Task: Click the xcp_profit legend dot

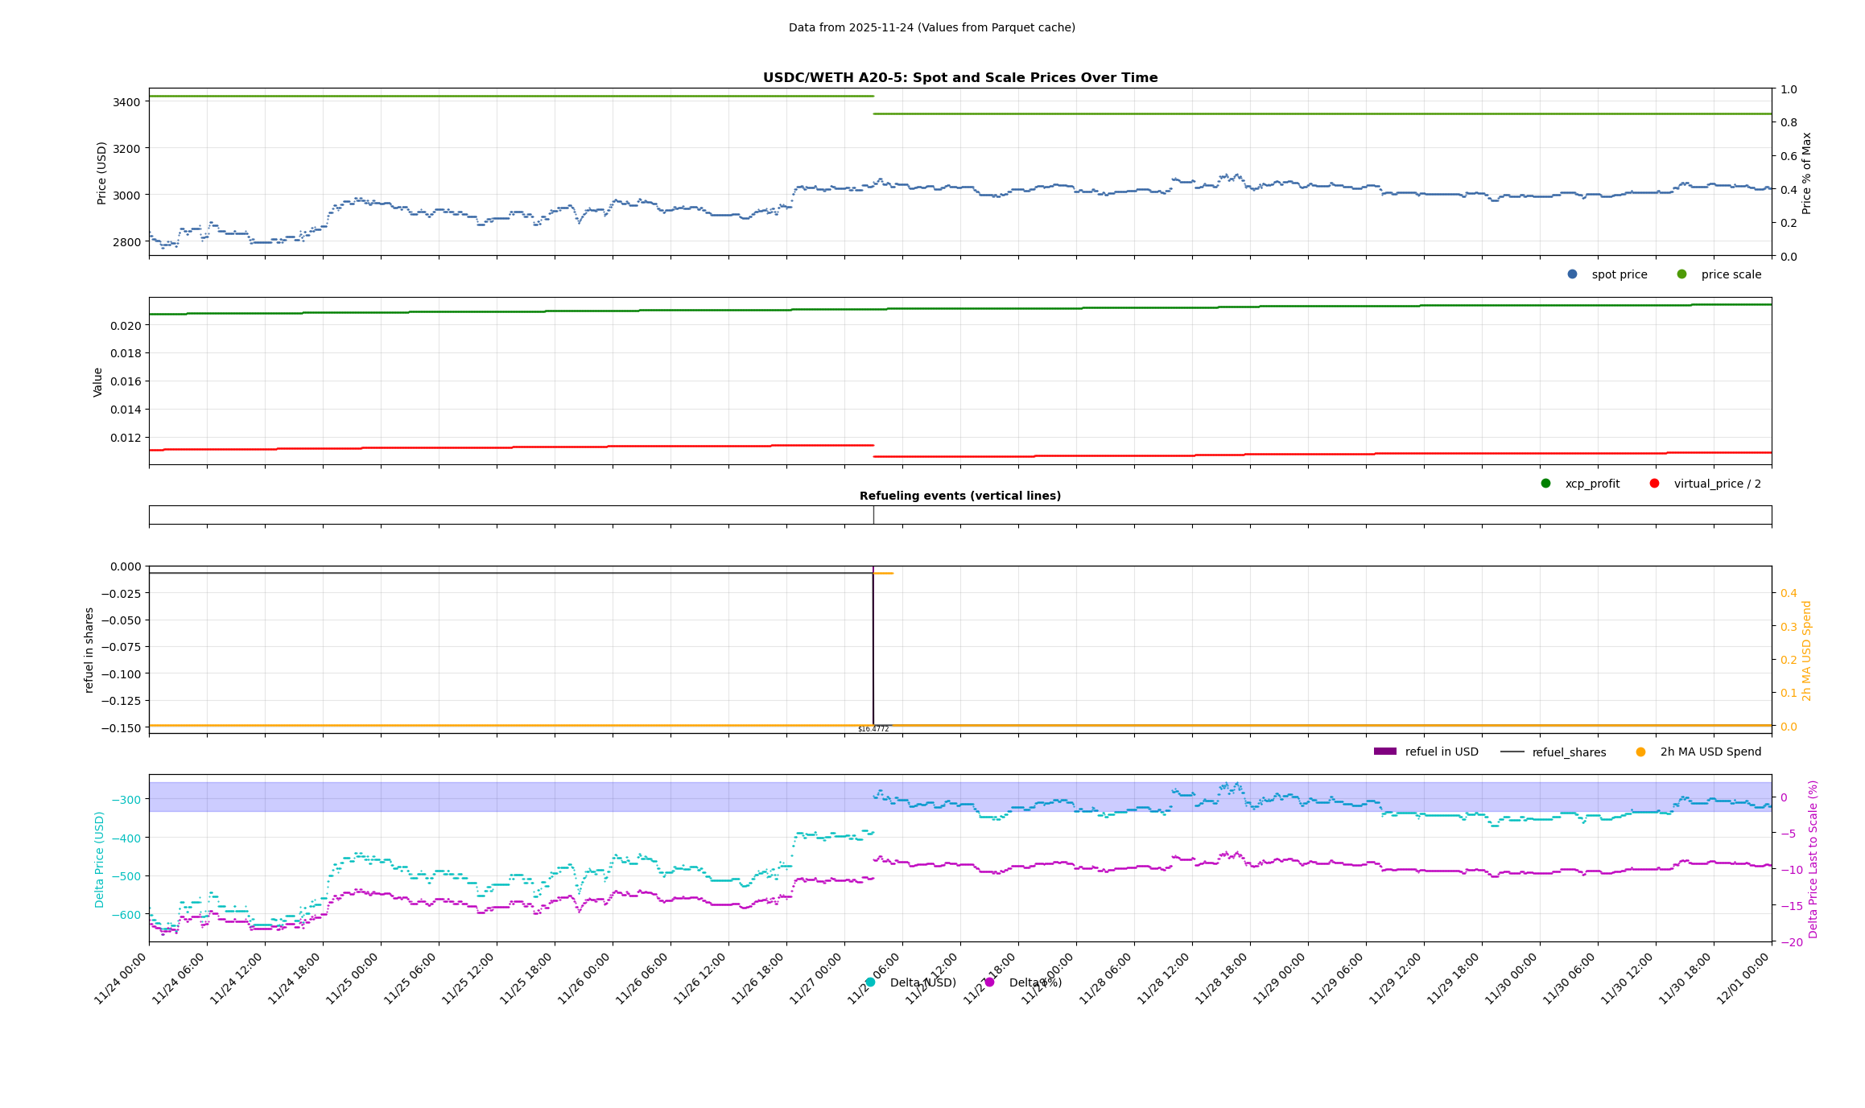Action: tap(1545, 484)
